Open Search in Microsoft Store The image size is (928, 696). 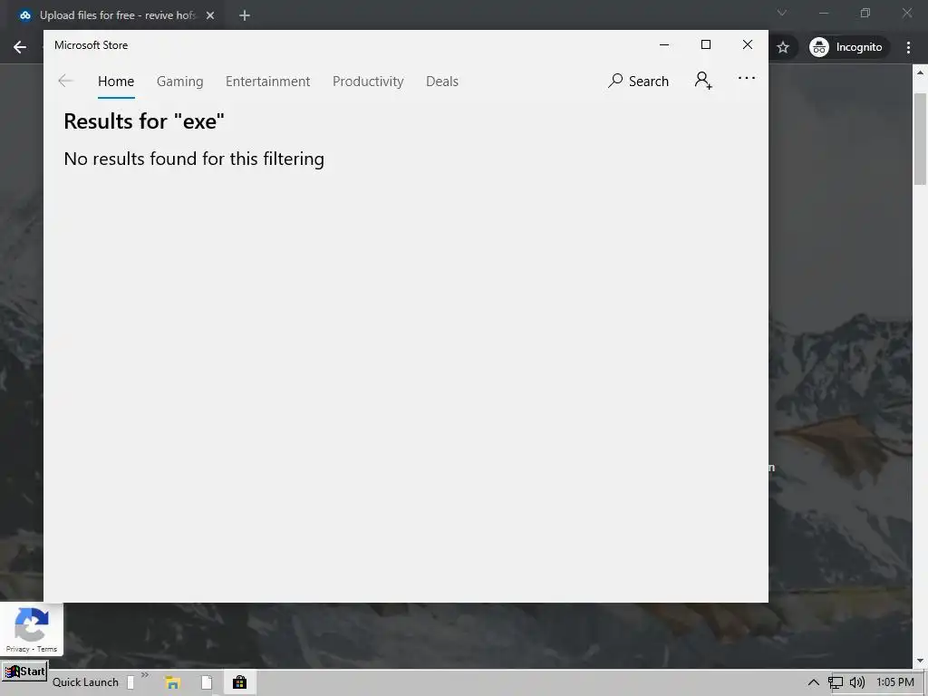[638, 81]
